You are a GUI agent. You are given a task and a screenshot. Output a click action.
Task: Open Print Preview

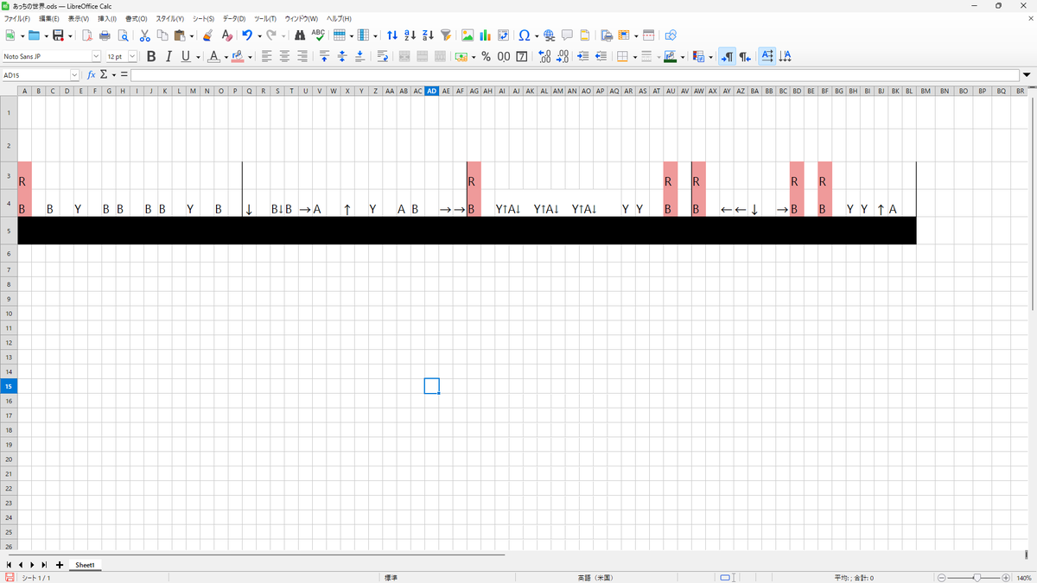tap(123, 35)
